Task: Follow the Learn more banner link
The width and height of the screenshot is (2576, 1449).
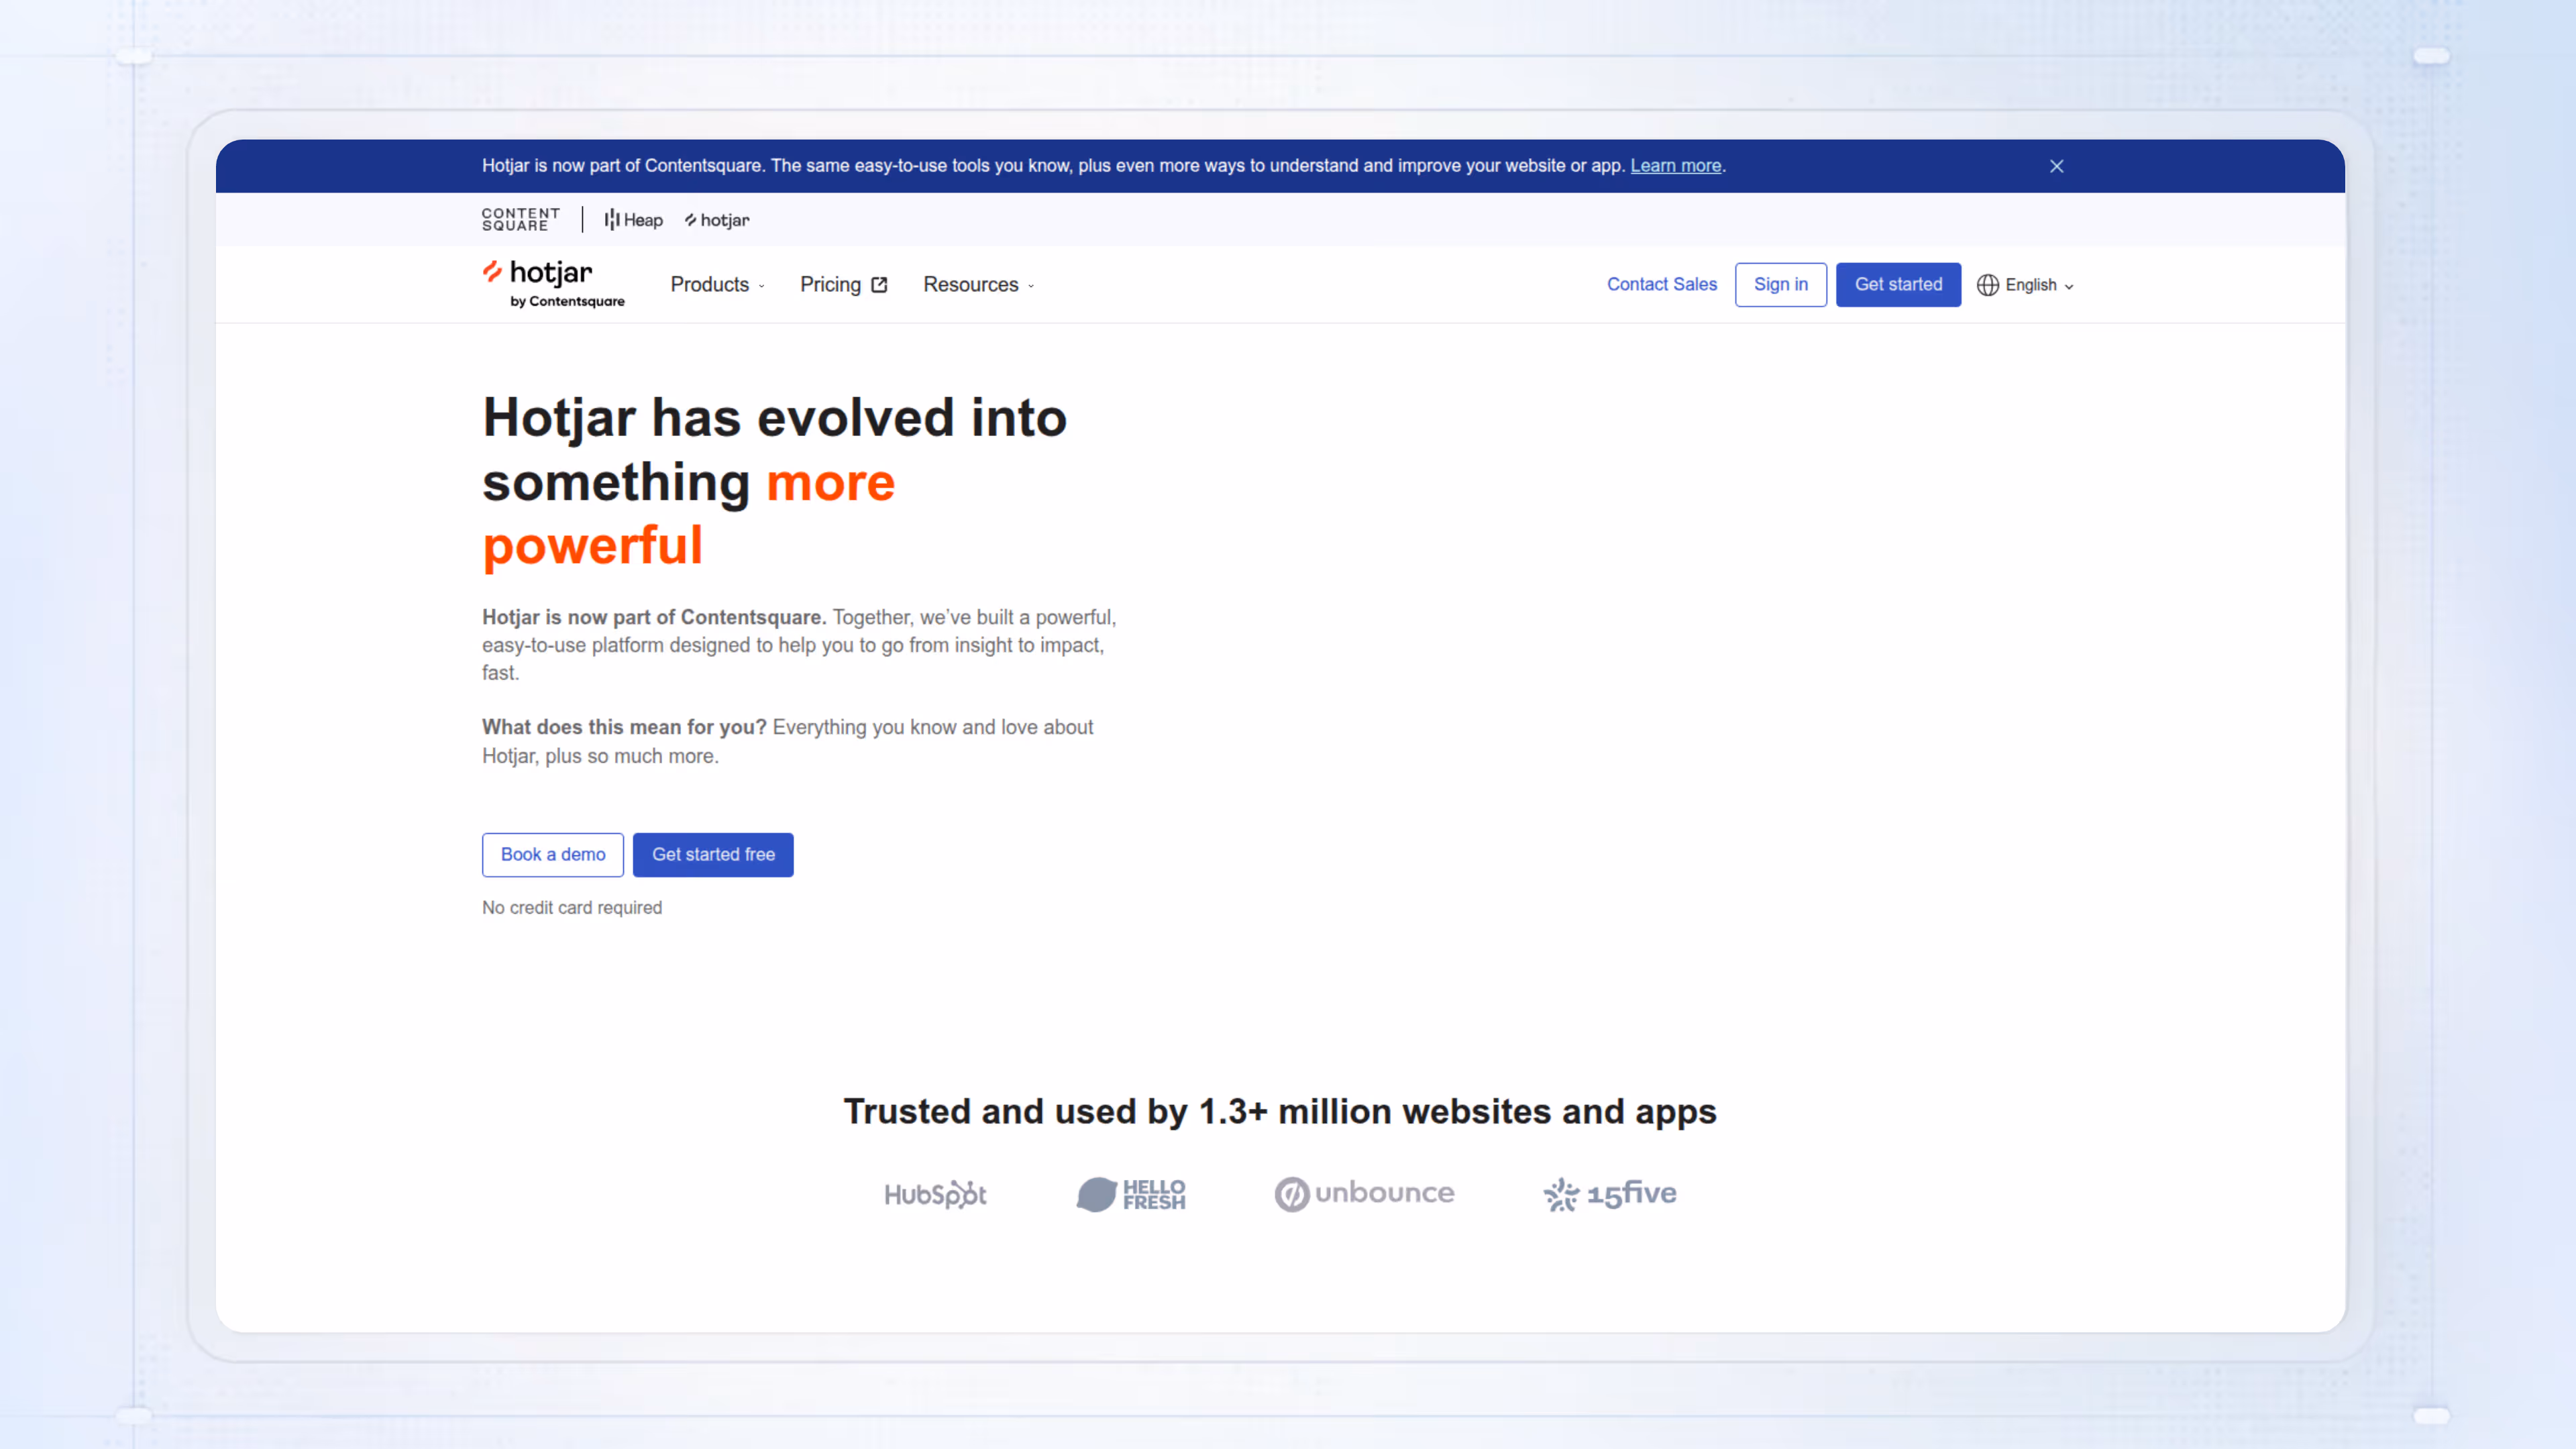Action: [1675, 166]
